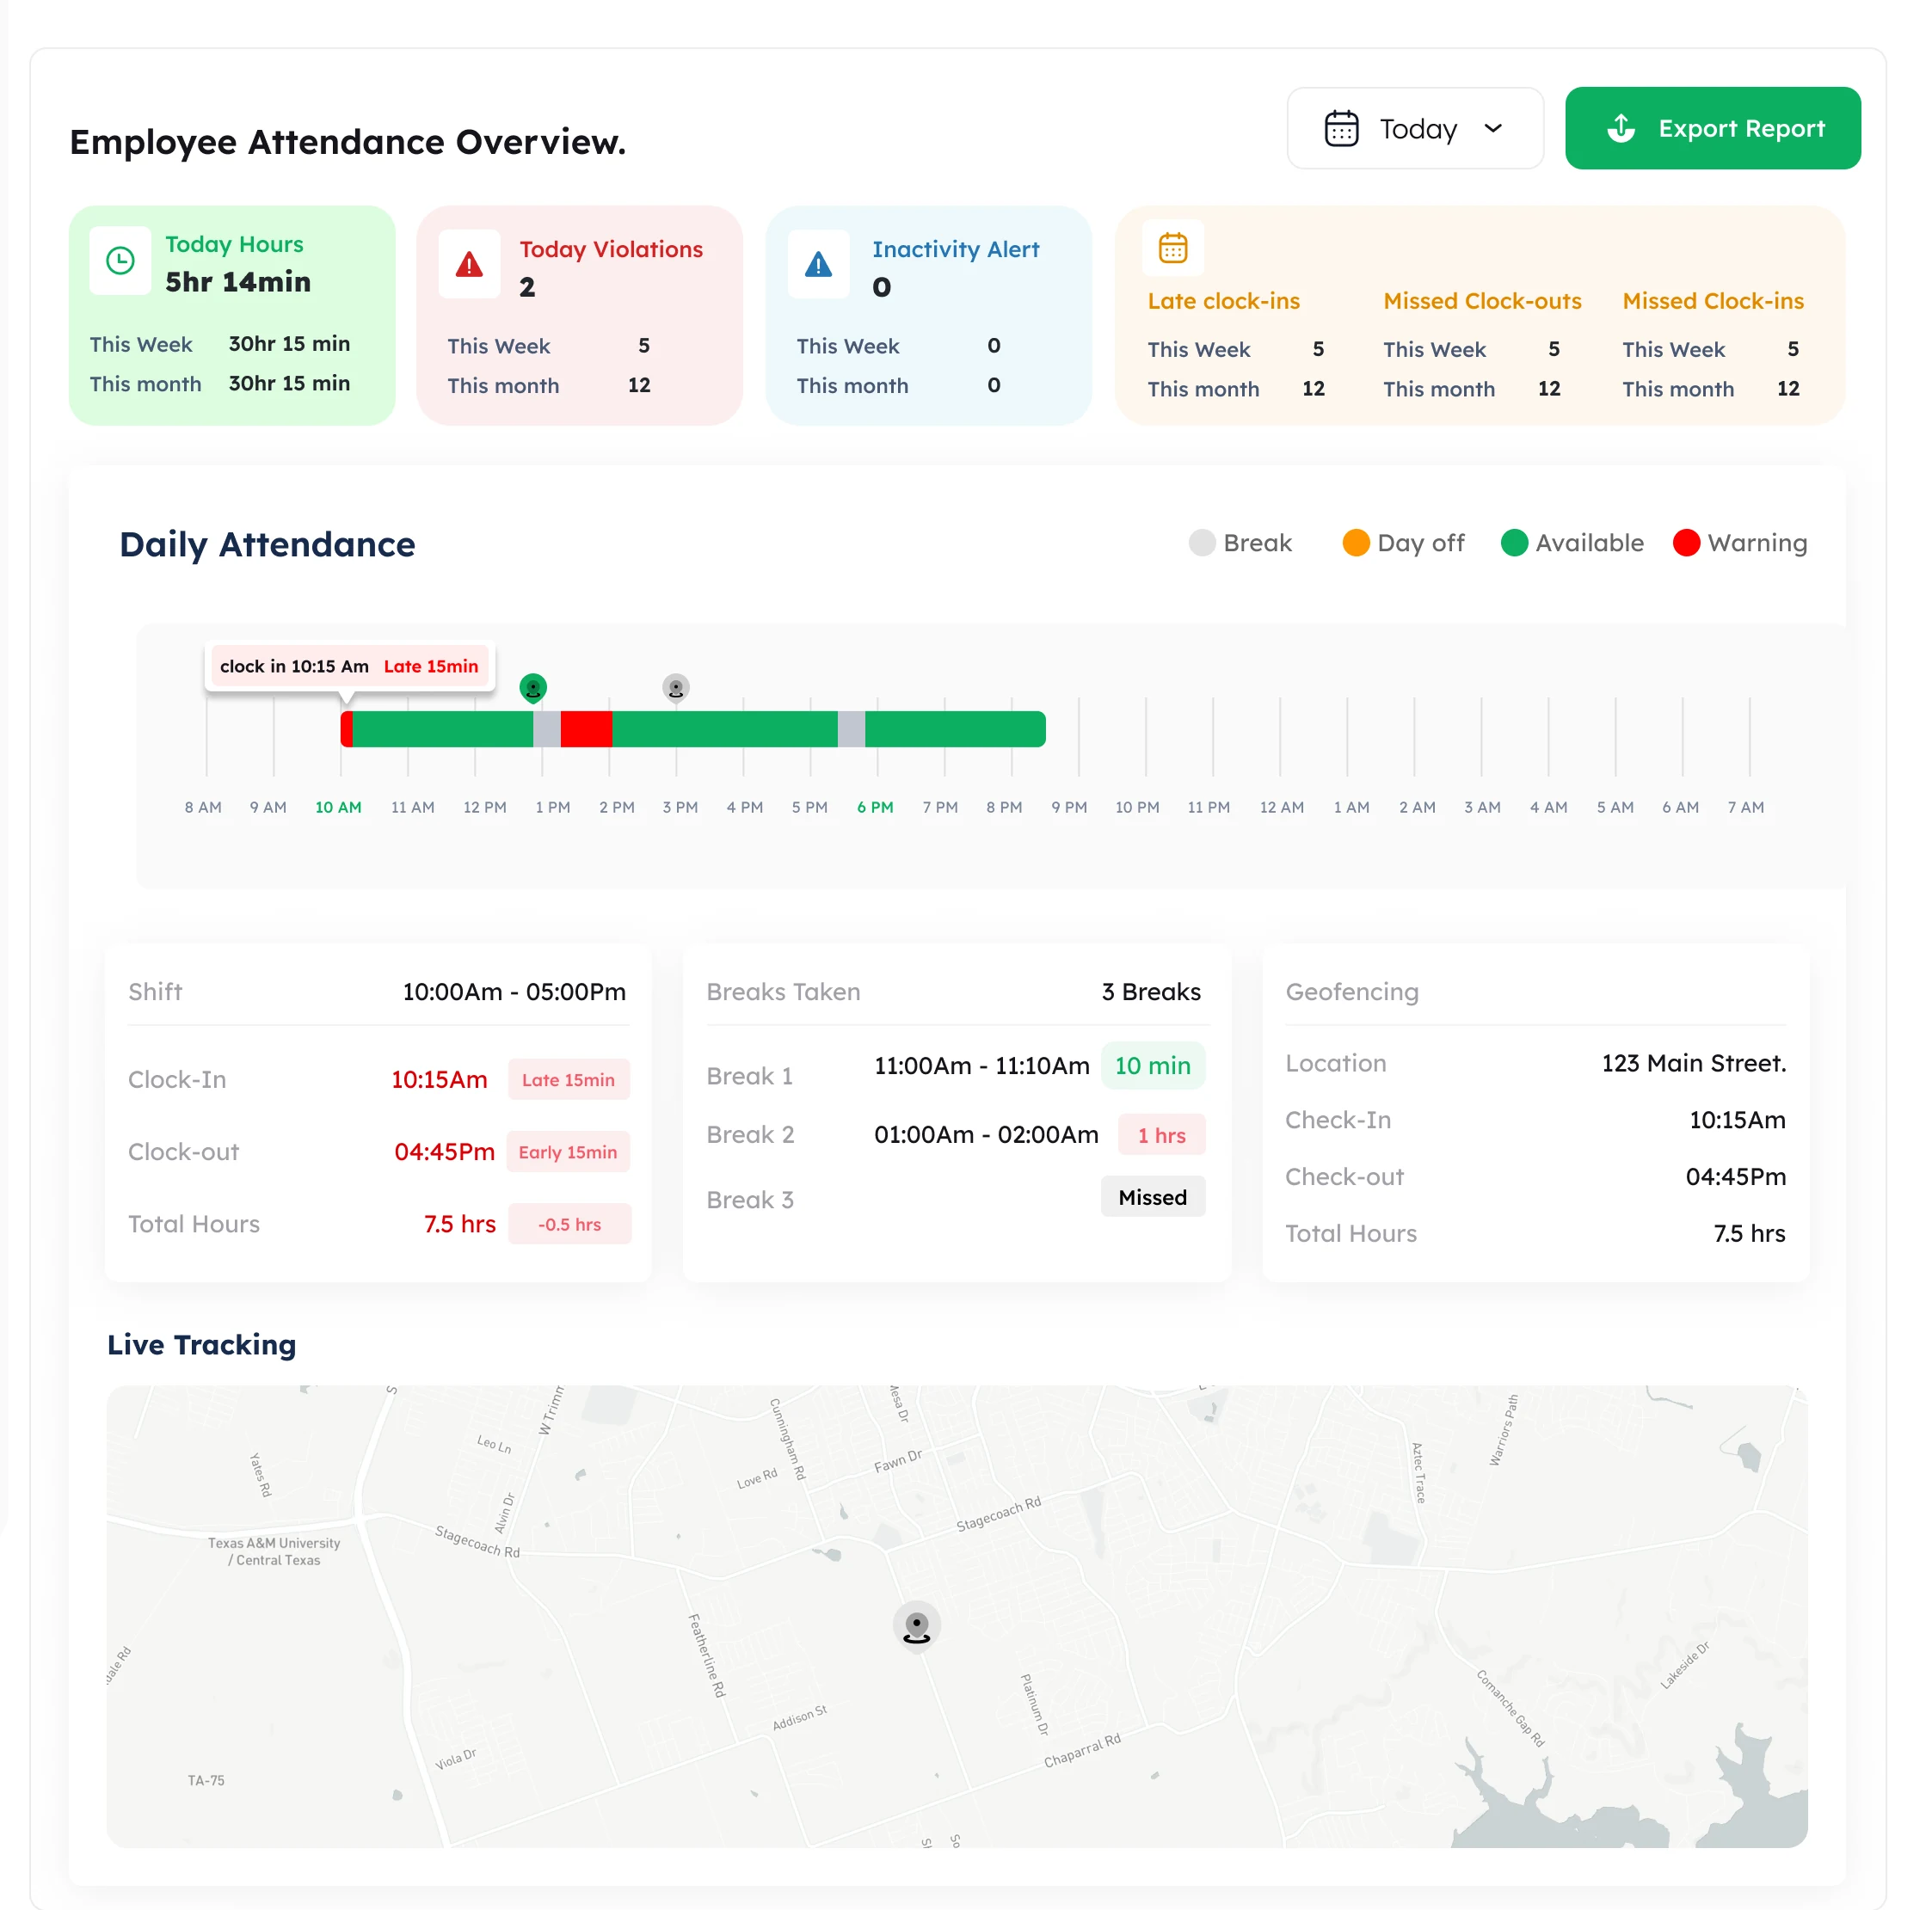The image size is (1932, 1910).
Task: Click the 1 hrs badge for Break 2
Action: pyautogui.click(x=1161, y=1135)
